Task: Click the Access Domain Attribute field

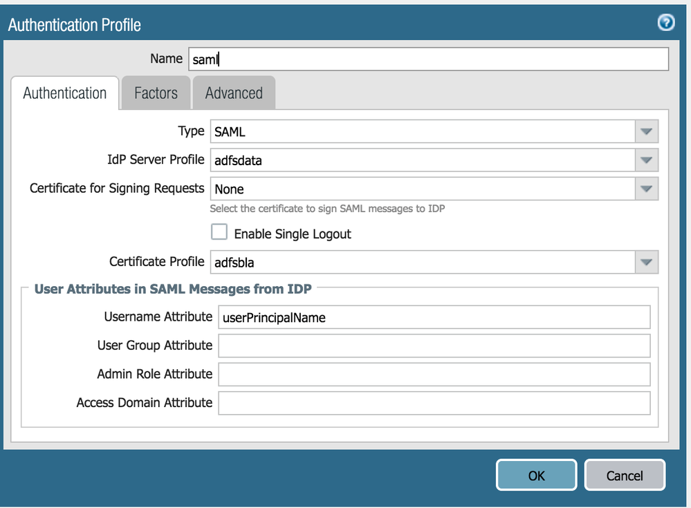Action: pos(434,403)
